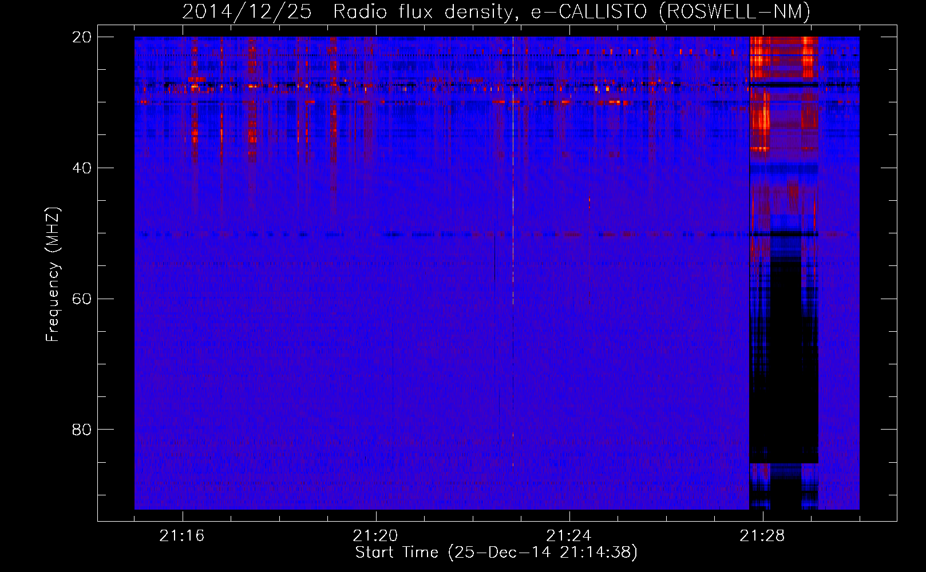
Task: Click the frequency tick label "60"
Action: tap(82, 299)
